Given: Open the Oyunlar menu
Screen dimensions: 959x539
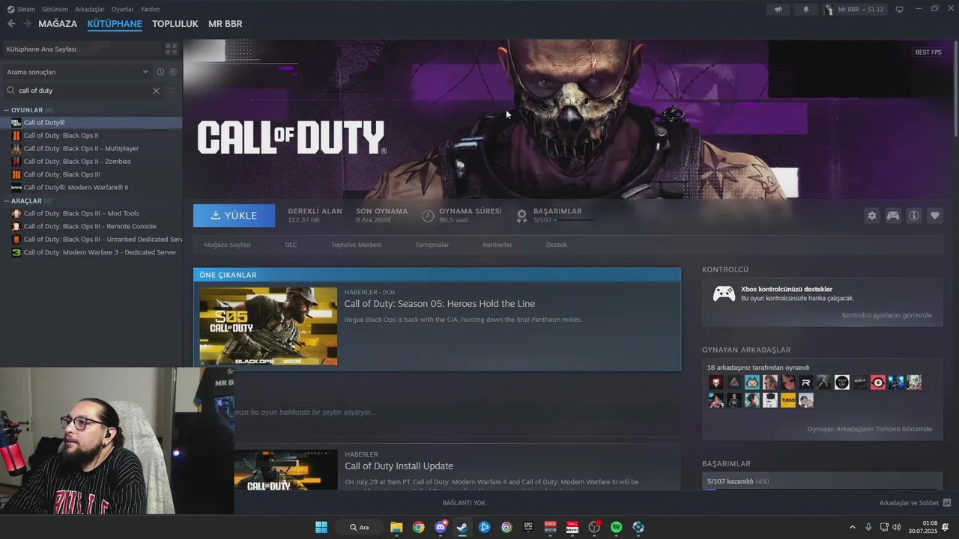Looking at the screenshot, I should click(122, 9).
